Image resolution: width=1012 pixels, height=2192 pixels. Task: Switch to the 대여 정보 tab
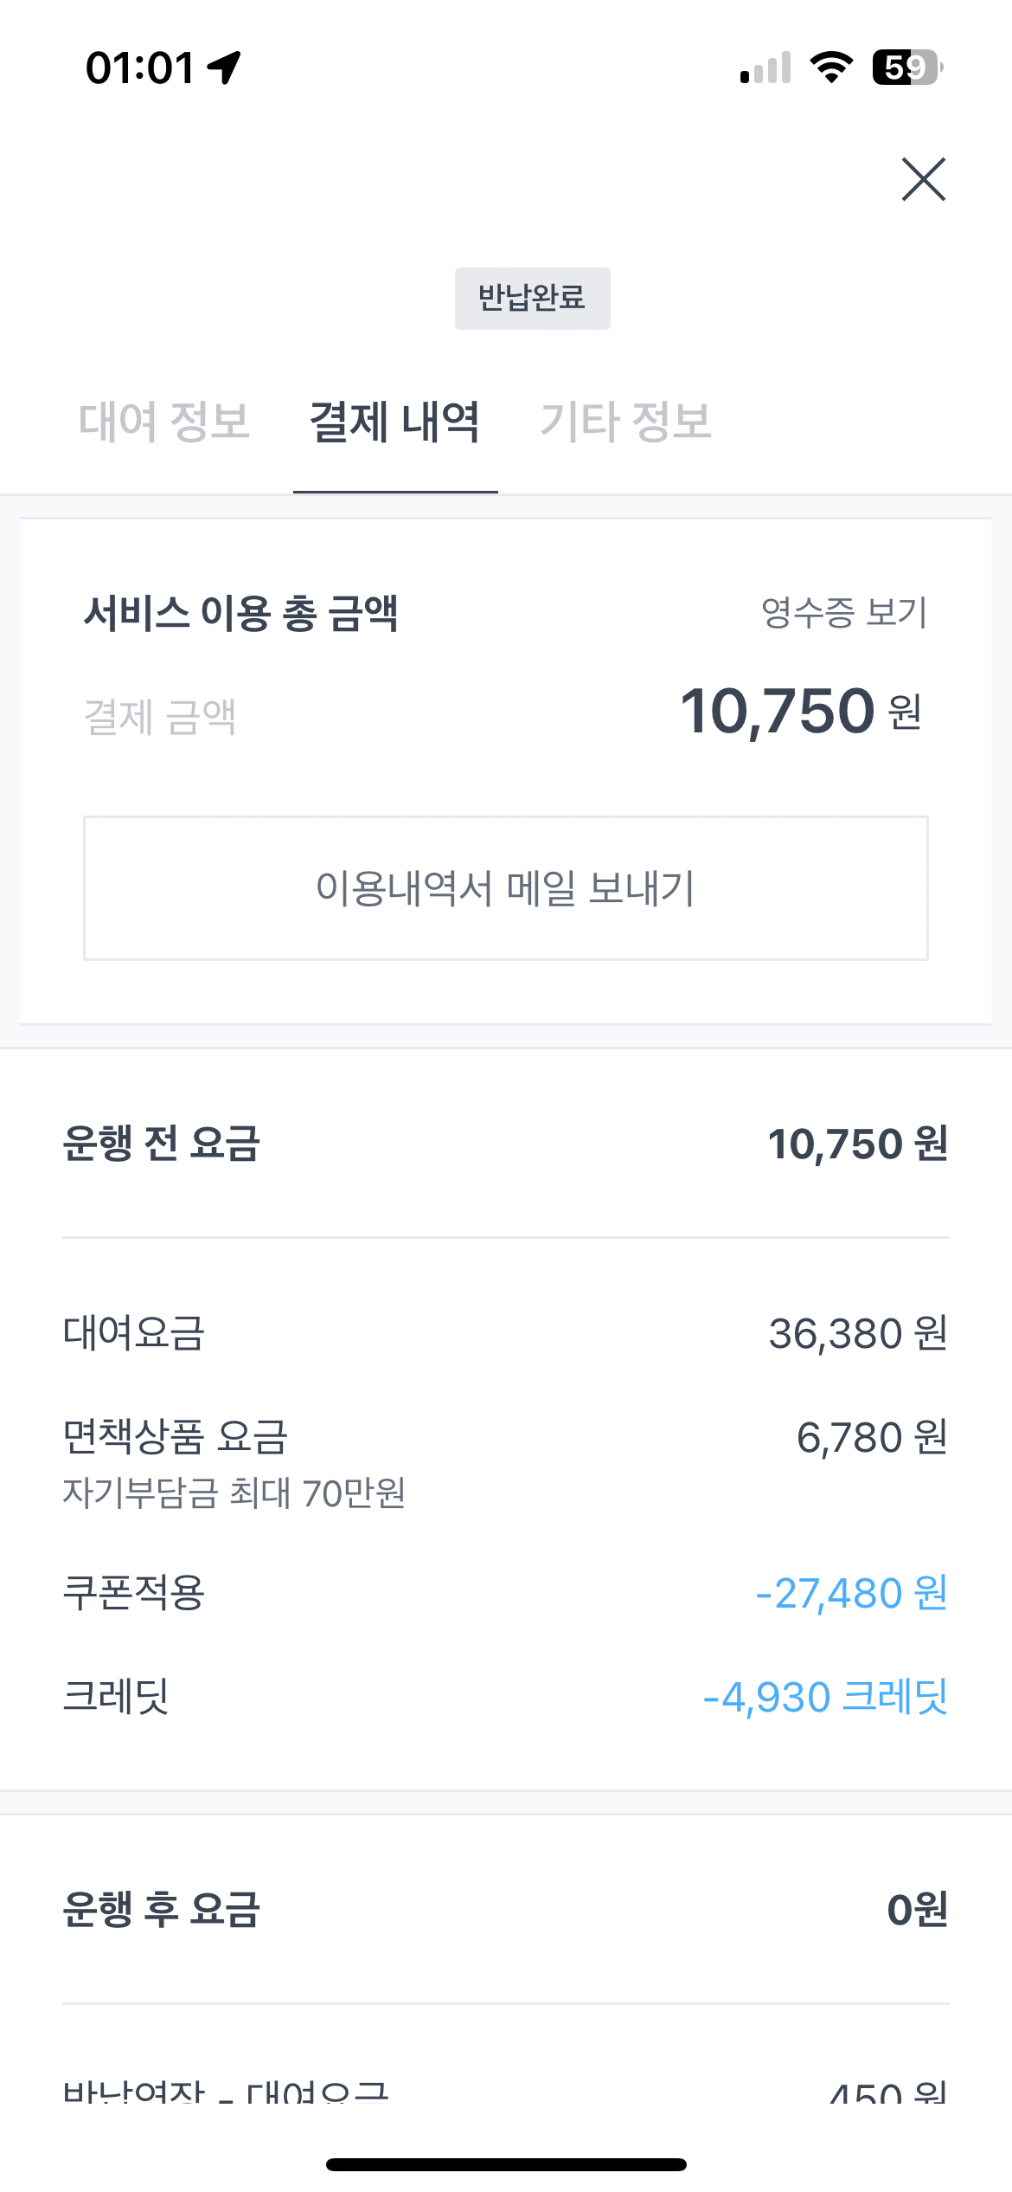click(x=164, y=422)
